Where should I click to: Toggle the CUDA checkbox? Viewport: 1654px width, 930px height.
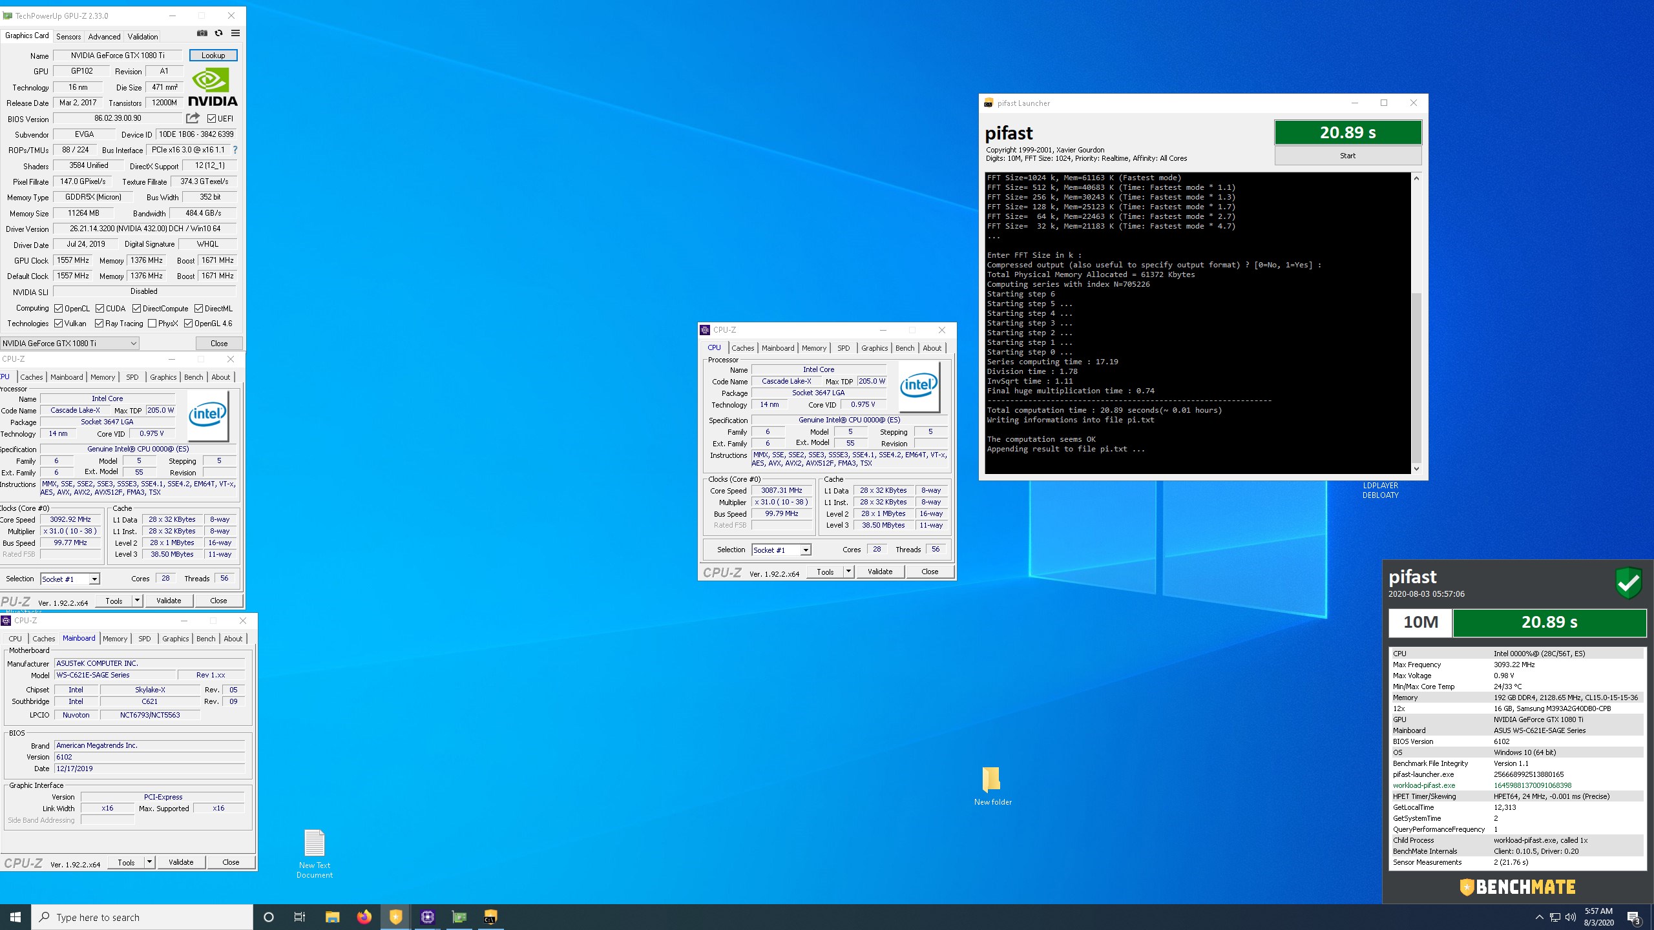click(100, 308)
